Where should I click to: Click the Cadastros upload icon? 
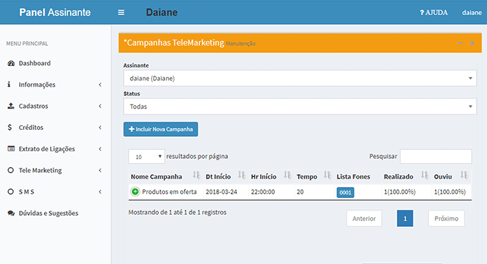pyautogui.click(x=11, y=106)
